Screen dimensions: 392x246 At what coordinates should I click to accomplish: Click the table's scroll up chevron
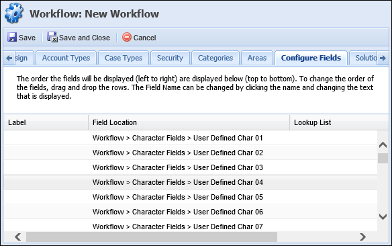[x=383, y=145]
